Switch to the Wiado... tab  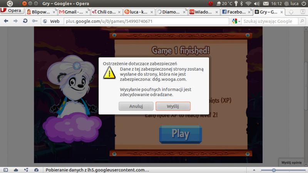coord(204,12)
